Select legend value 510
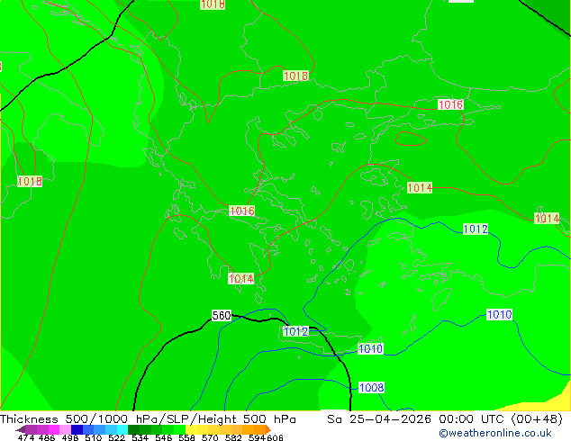This screenshot has width=571, height=441. point(94,437)
